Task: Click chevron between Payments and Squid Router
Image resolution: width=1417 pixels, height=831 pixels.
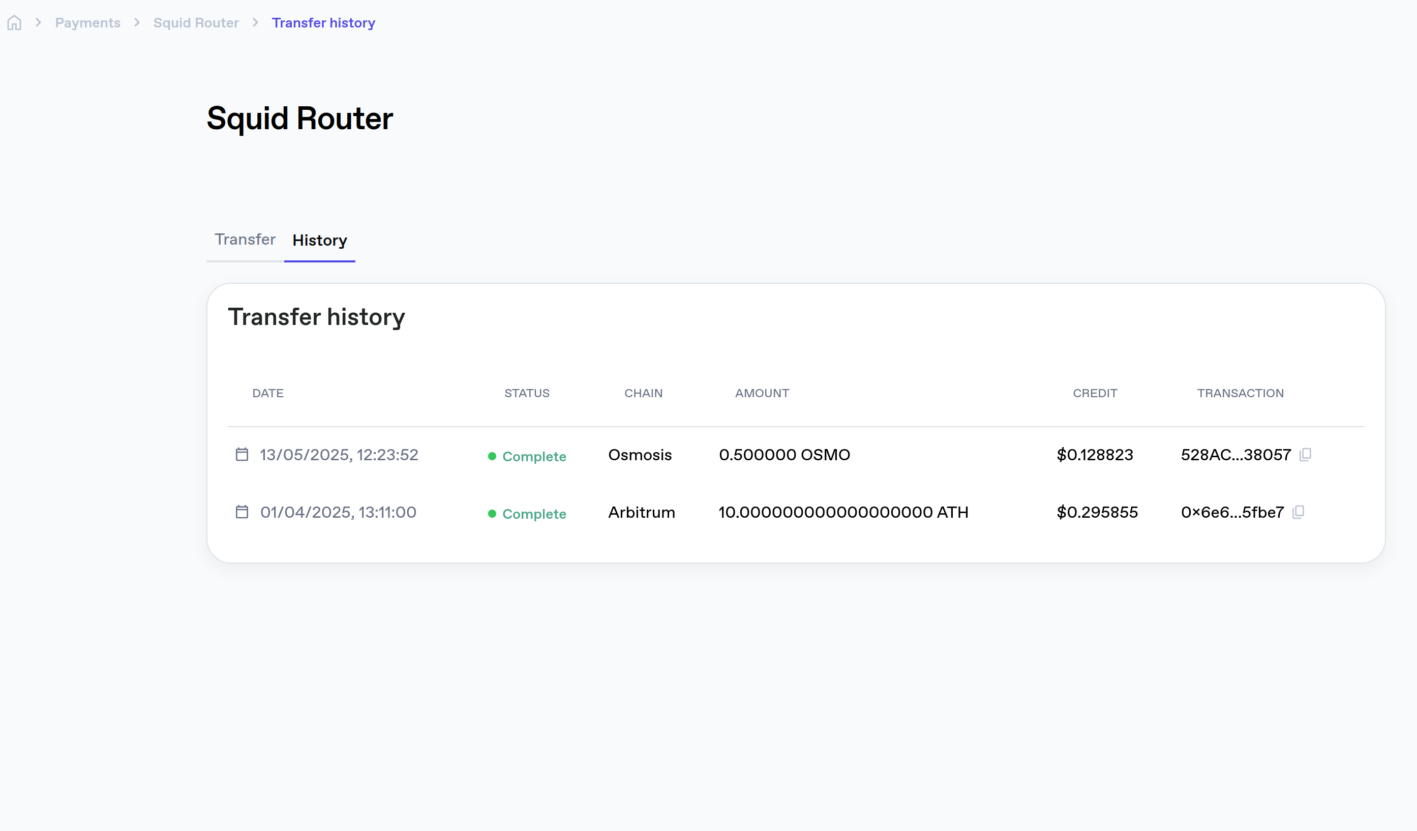Action: (137, 22)
